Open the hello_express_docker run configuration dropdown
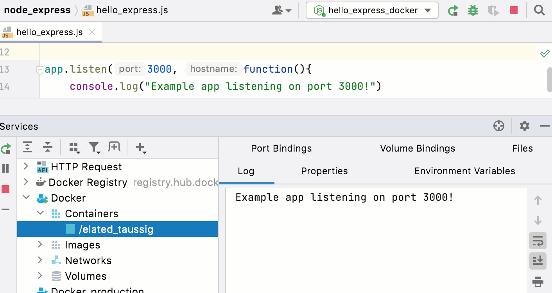Screen dimensions: 552x293 tap(427, 11)
